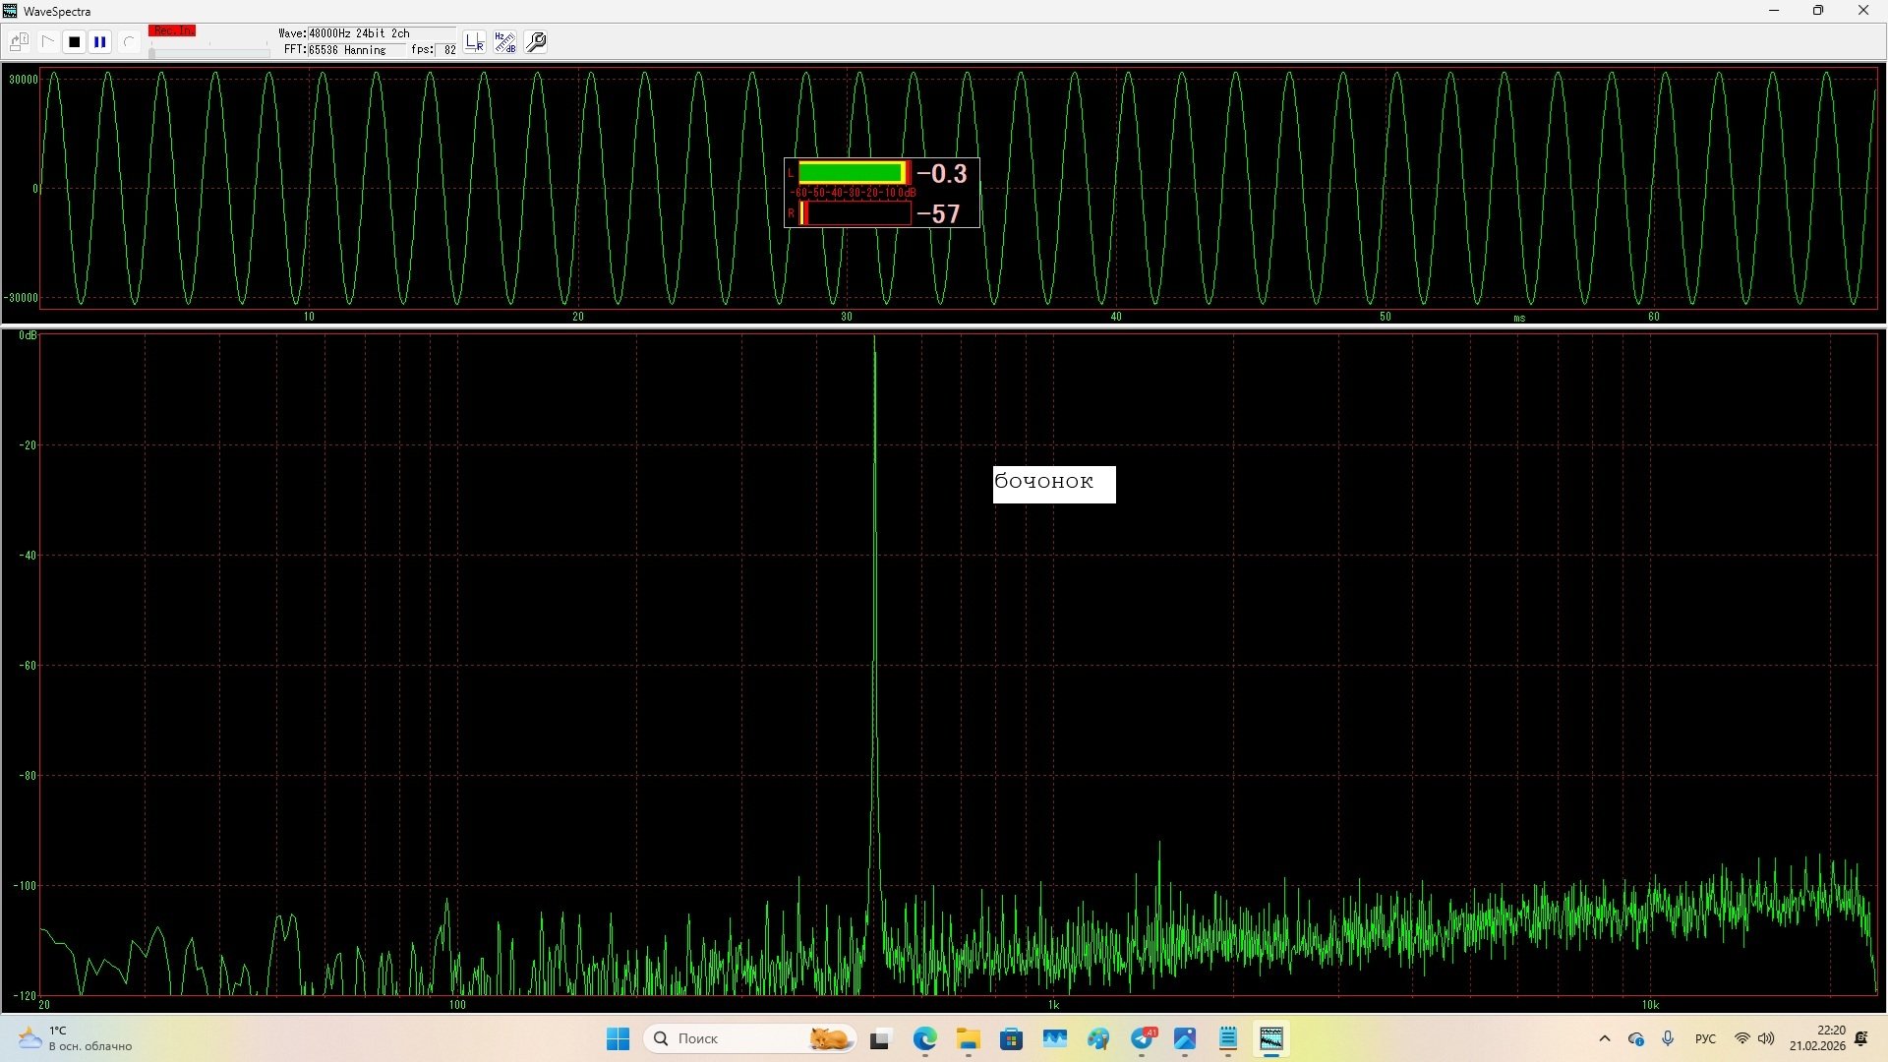Click the L/R level meter overlay
This screenshot has width=1888, height=1062.
pyautogui.click(x=881, y=193)
